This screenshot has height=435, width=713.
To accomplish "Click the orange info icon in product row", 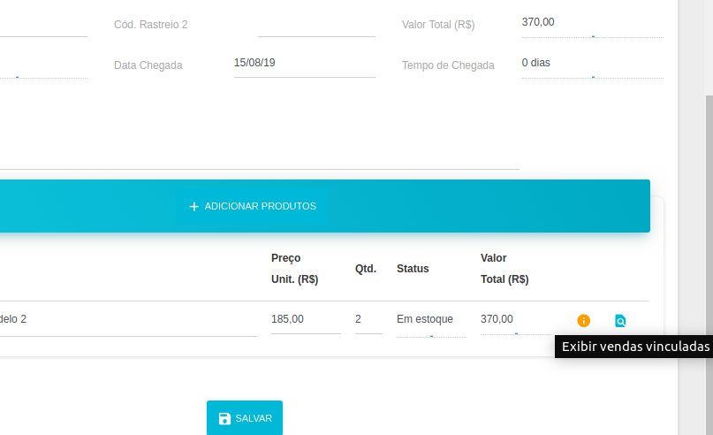I will pyautogui.click(x=583, y=321).
